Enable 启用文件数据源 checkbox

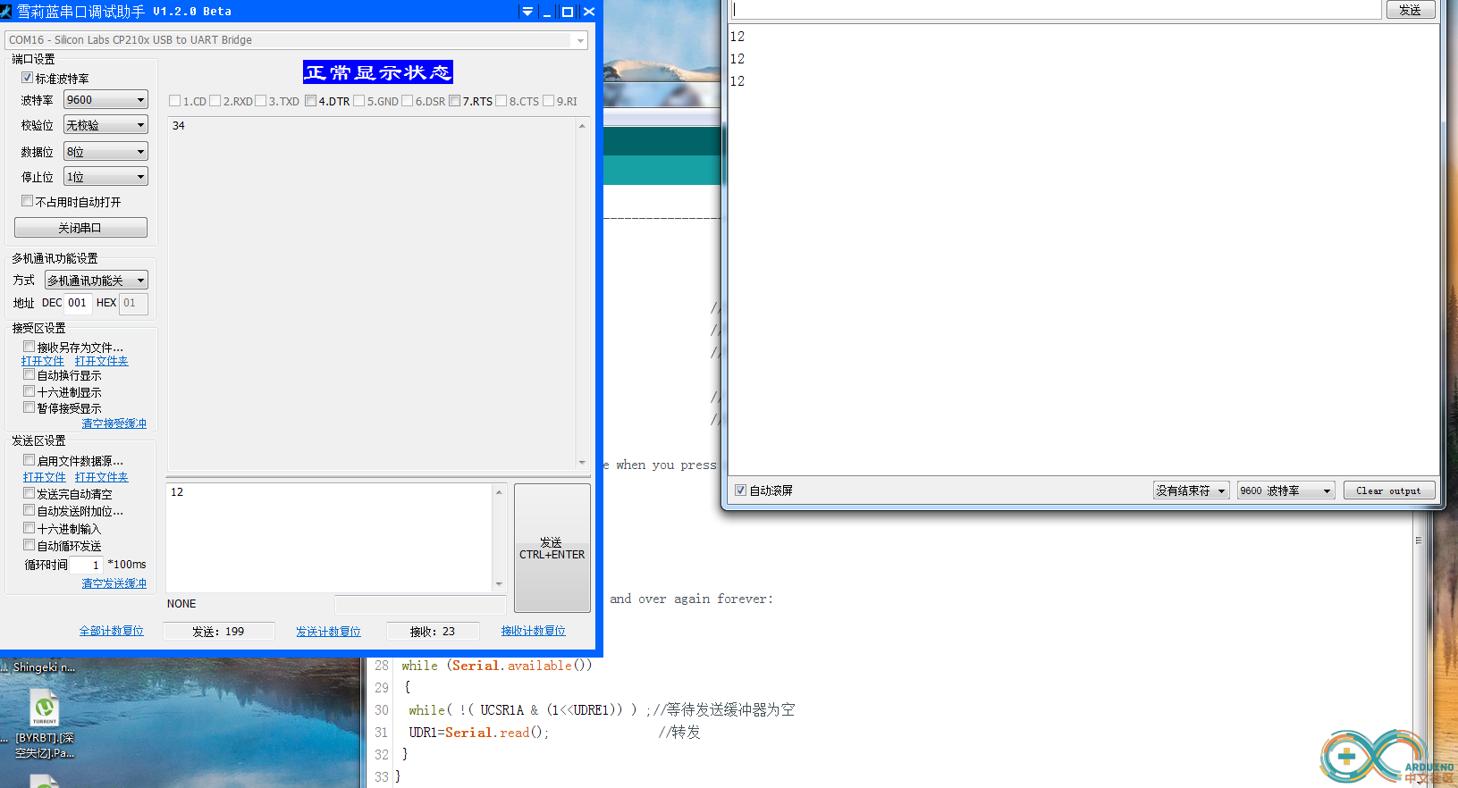tap(29, 460)
